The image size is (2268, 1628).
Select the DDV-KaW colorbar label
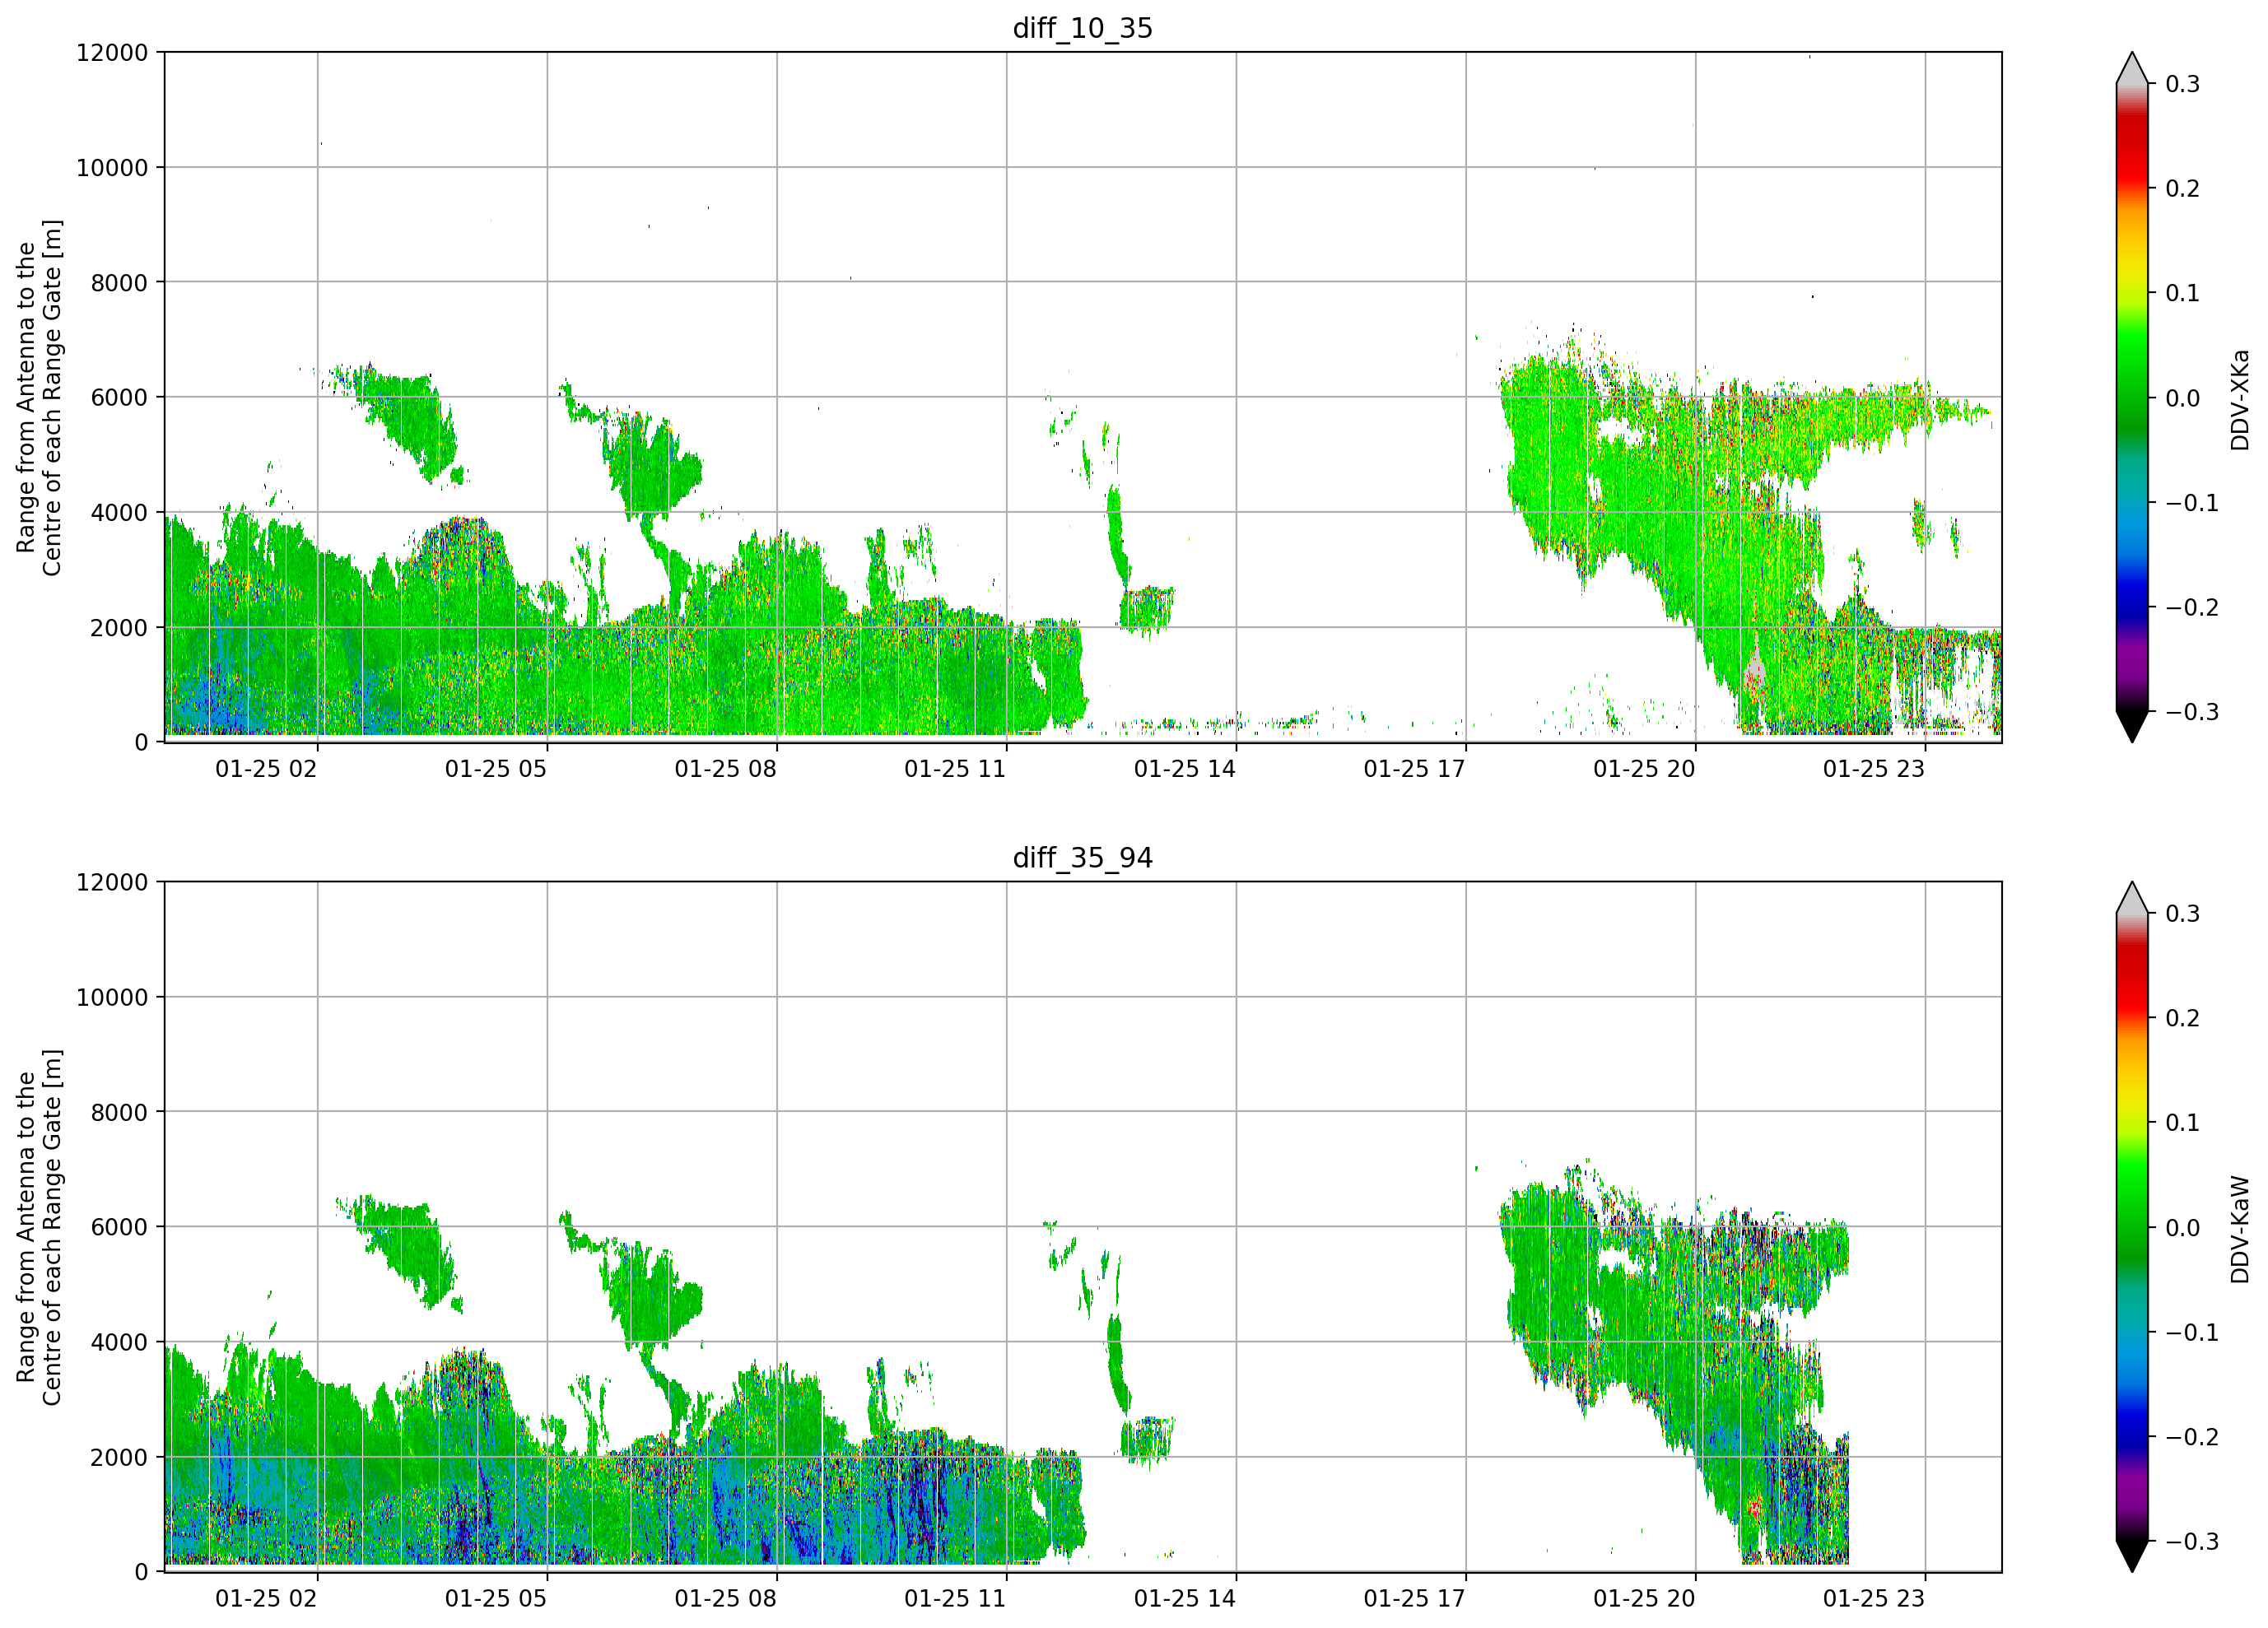click(x=2240, y=1230)
